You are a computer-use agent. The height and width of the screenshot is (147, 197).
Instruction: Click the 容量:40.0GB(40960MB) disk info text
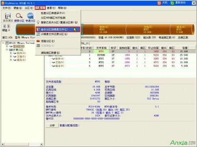click(x=111, y=38)
